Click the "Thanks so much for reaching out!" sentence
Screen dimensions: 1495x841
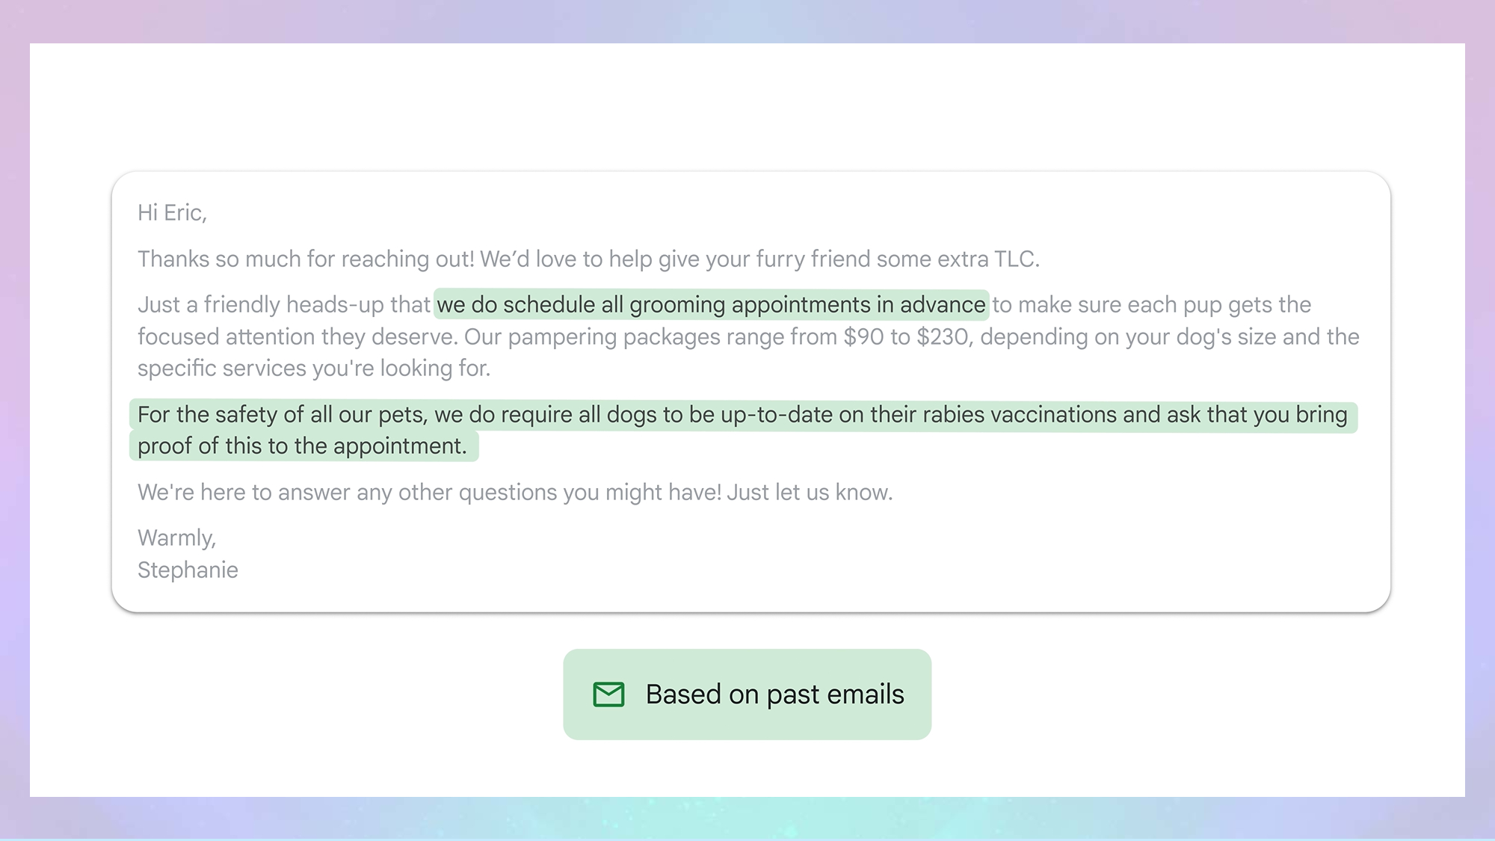coord(306,259)
